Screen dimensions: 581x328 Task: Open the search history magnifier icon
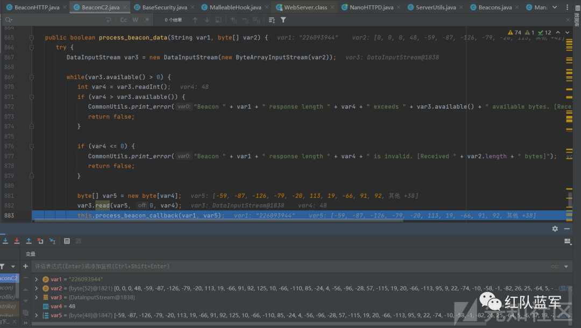(9, 20)
